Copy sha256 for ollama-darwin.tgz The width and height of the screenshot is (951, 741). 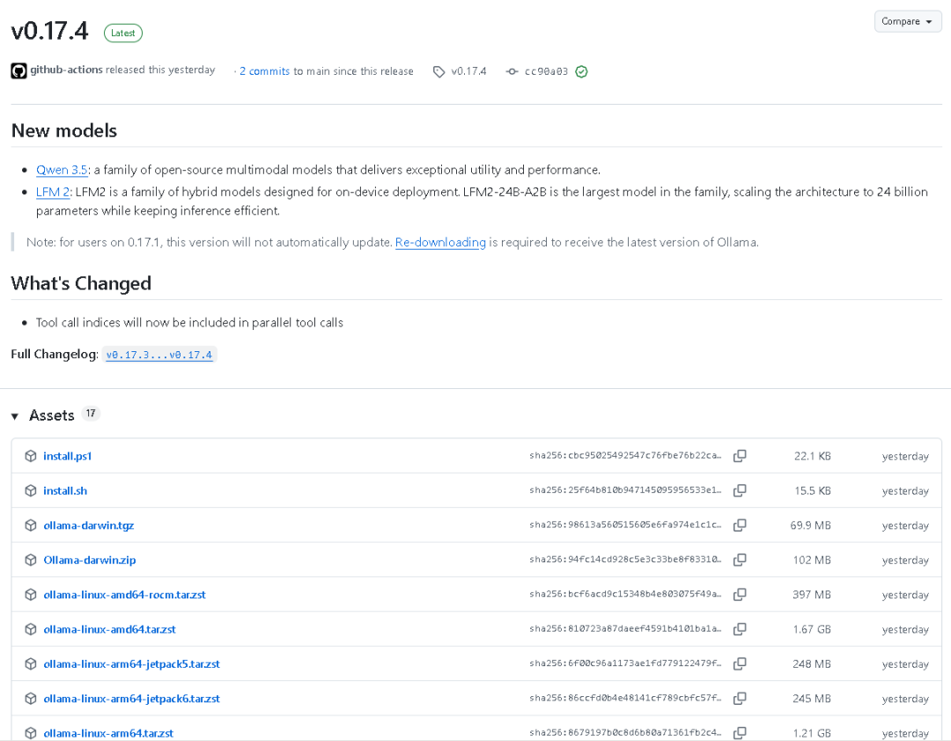[x=740, y=525]
